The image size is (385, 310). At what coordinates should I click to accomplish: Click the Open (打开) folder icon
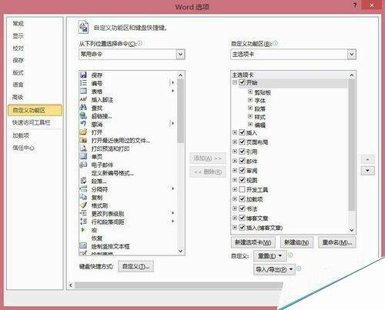click(x=83, y=132)
